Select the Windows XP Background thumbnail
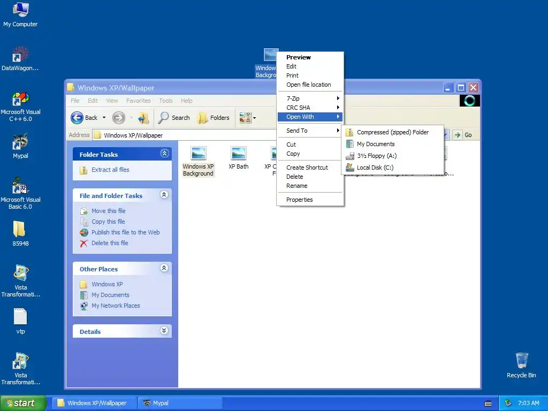 [x=198, y=162]
